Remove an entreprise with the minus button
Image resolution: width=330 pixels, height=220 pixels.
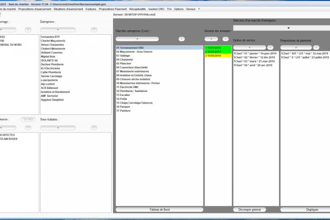click(x=94, y=29)
